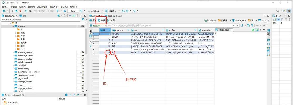Click the Project panel settings gear icon
This screenshot has height=105, width=293.
point(66,95)
